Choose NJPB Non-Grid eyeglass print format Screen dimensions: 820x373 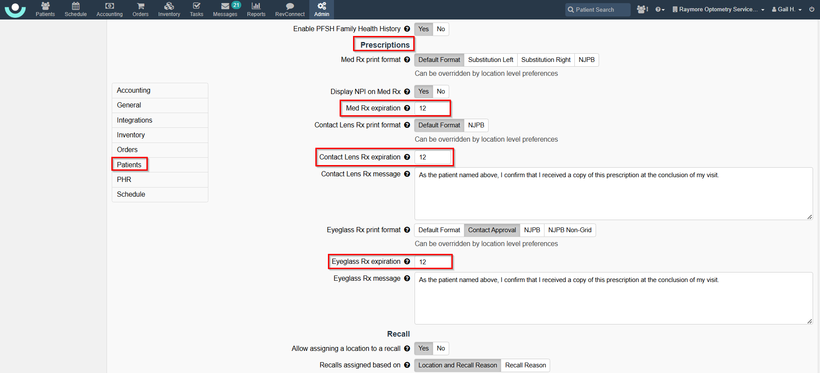pyautogui.click(x=569, y=230)
